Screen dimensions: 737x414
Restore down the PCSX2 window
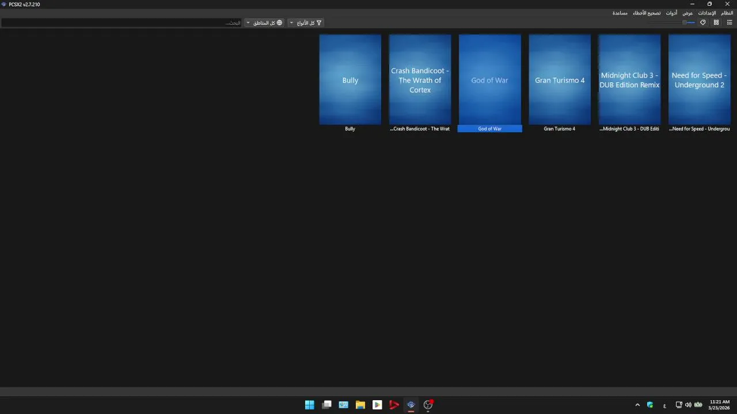[x=710, y=4]
